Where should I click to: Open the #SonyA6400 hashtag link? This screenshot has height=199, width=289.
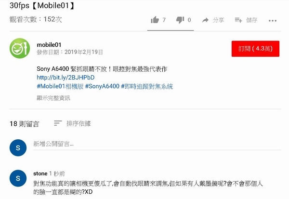[x=102, y=86]
